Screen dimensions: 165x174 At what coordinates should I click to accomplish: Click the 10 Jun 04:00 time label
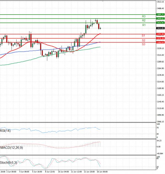[64, 172]
